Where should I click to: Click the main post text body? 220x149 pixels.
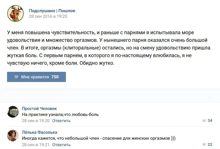coord(108,48)
